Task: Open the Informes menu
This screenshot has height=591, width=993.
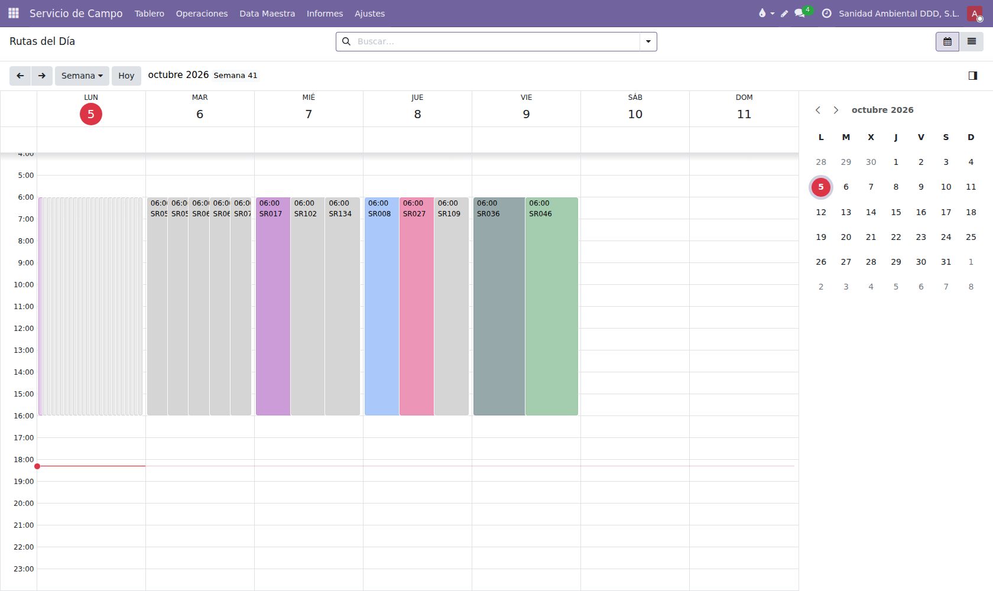Action: click(324, 13)
